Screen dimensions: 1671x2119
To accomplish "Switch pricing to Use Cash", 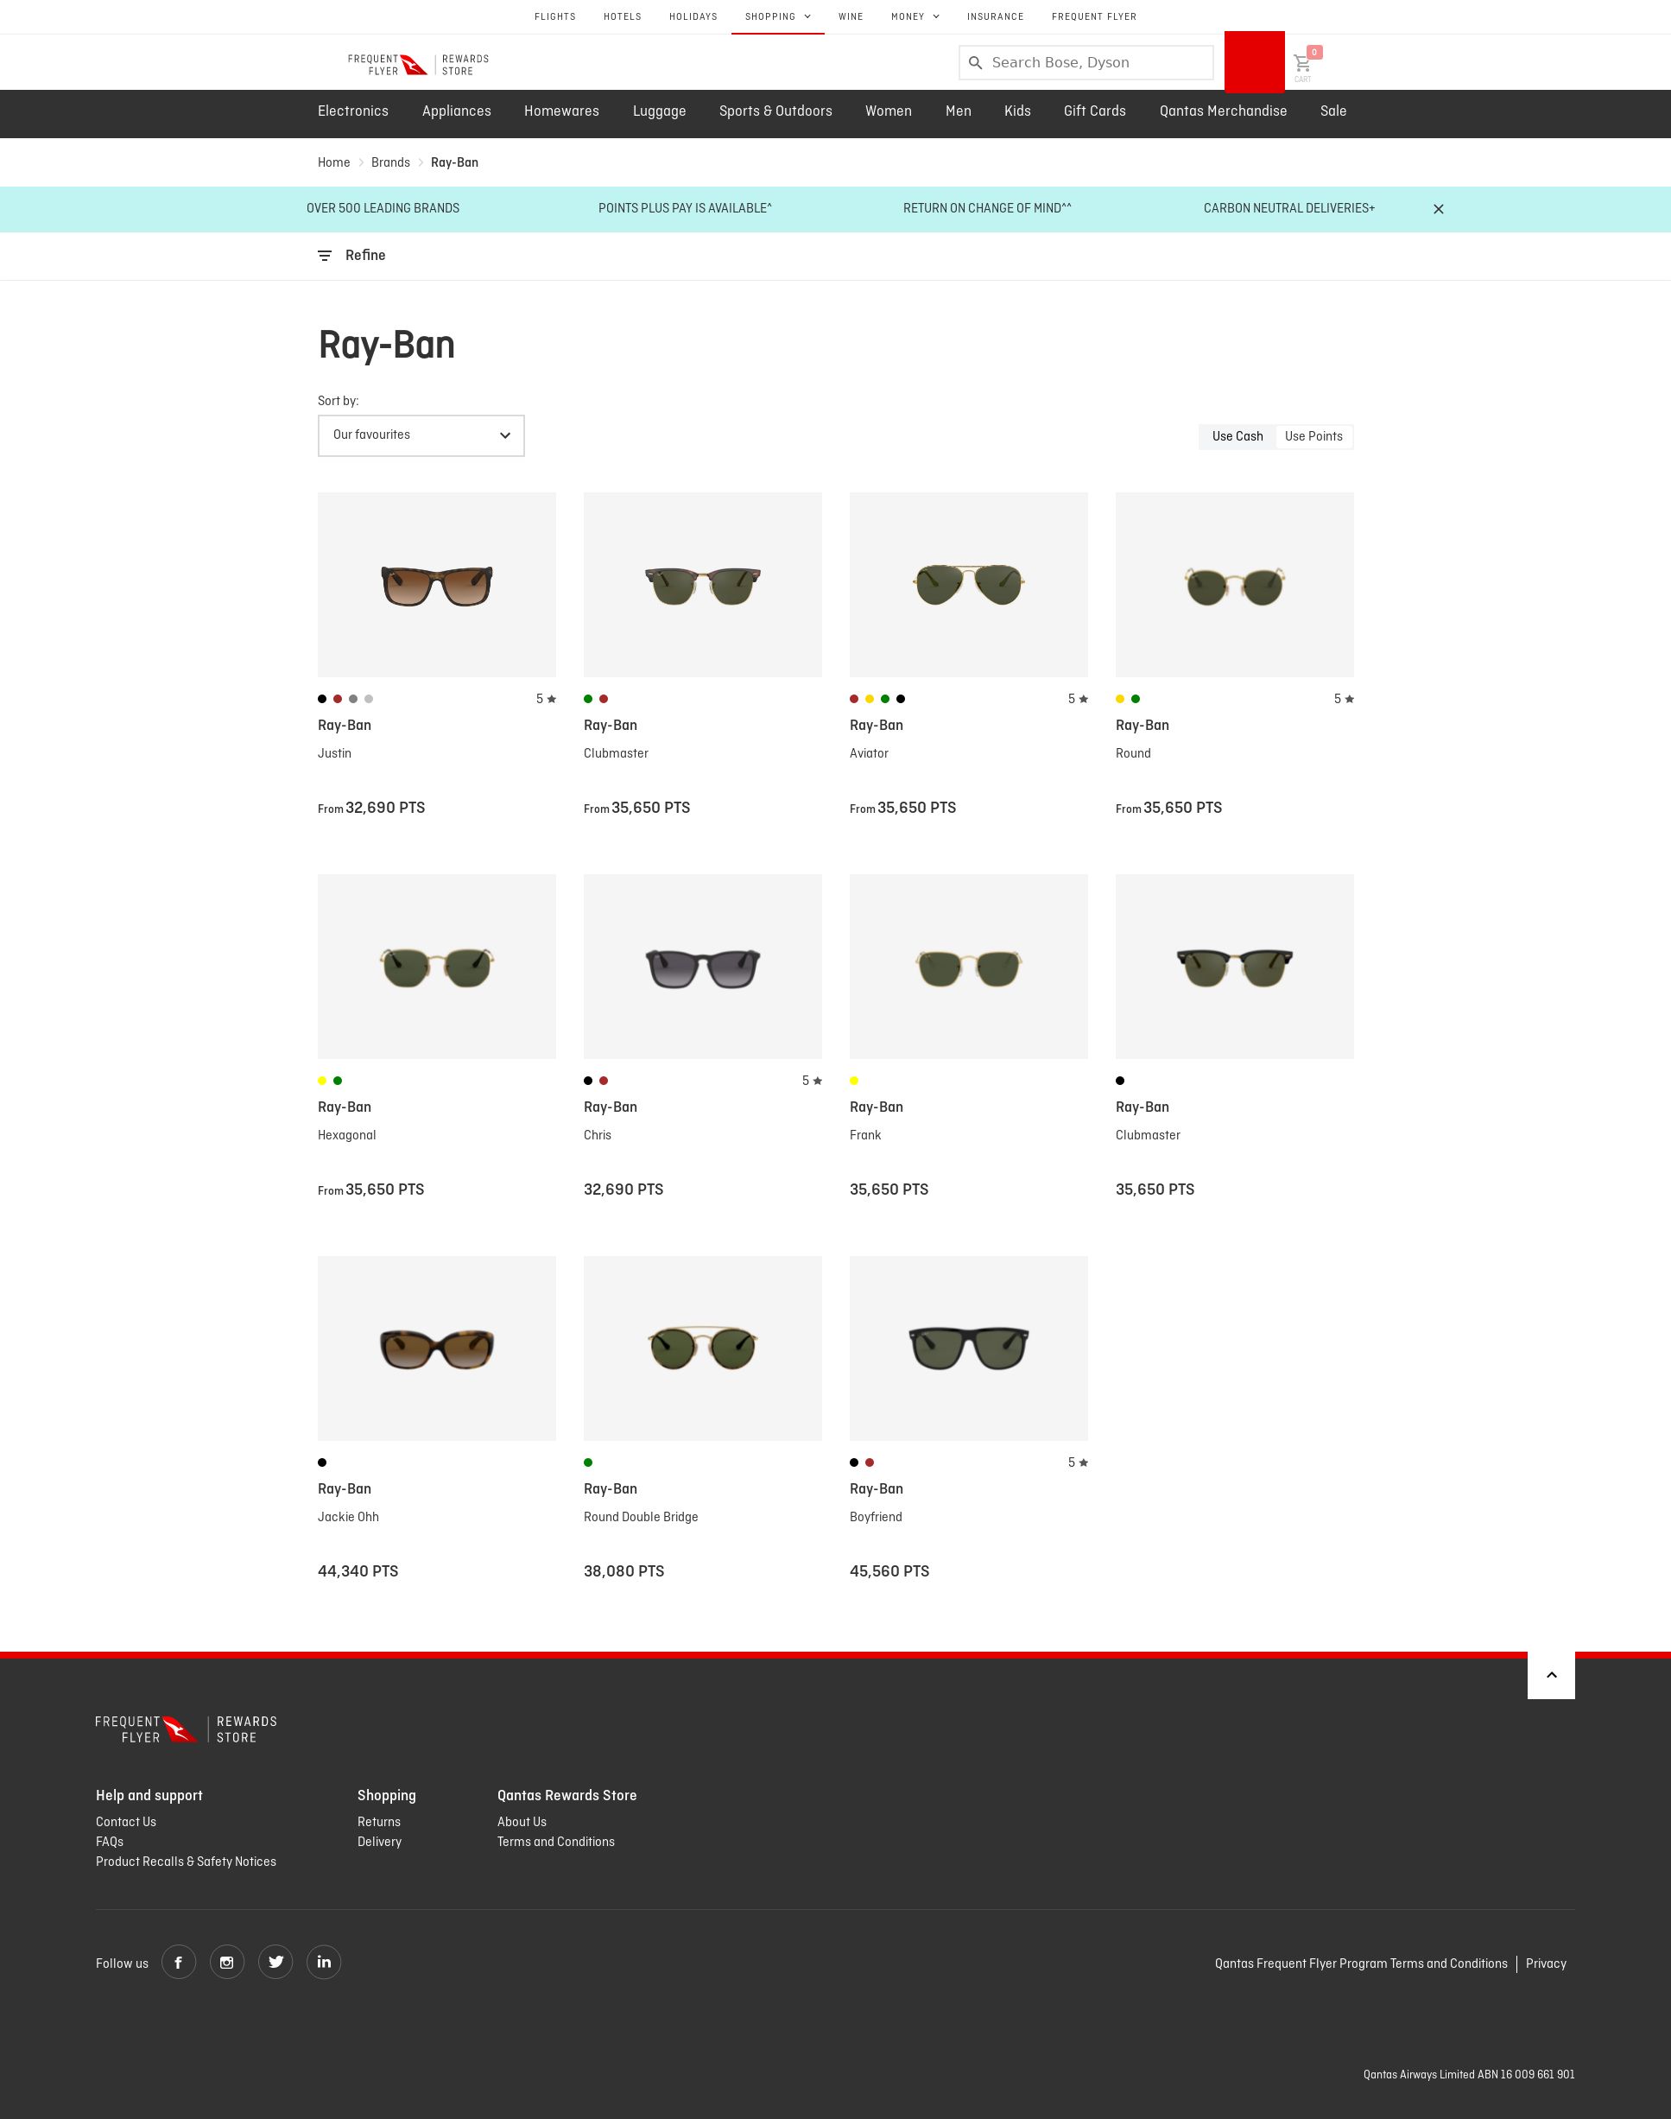I will [1237, 436].
